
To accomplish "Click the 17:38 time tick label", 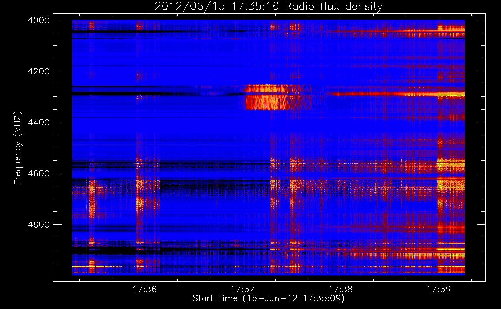I will [341, 289].
